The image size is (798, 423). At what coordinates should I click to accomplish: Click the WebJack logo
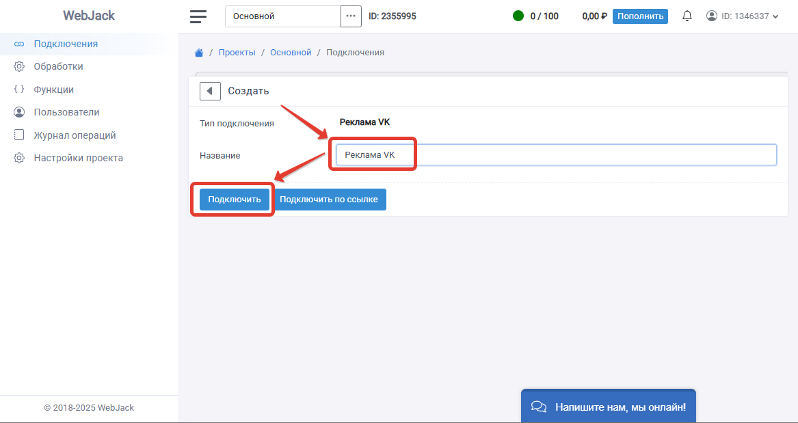89,16
